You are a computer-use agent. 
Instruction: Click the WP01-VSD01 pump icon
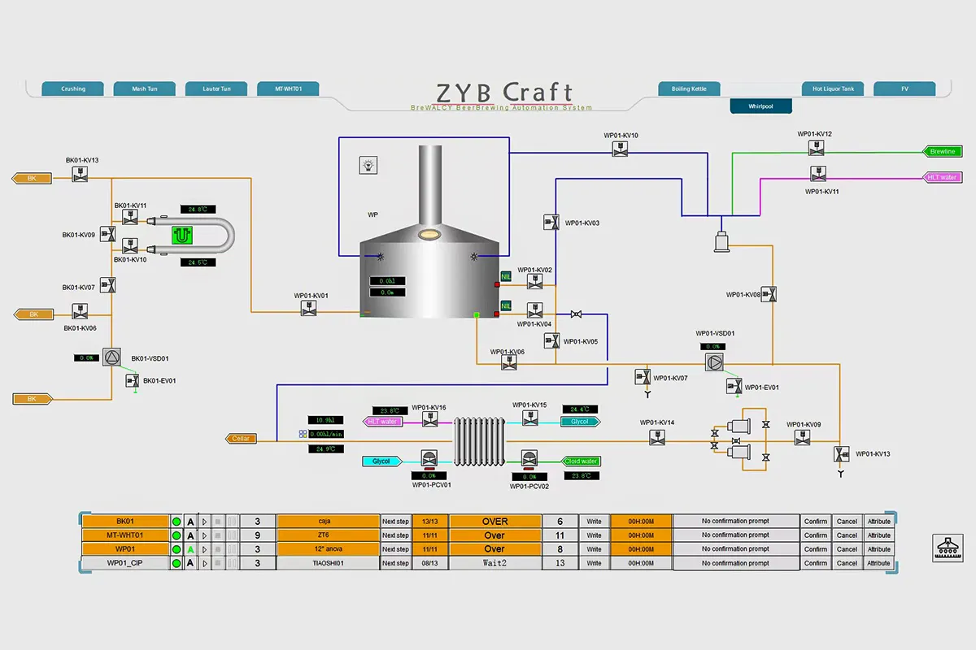pos(713,363)
